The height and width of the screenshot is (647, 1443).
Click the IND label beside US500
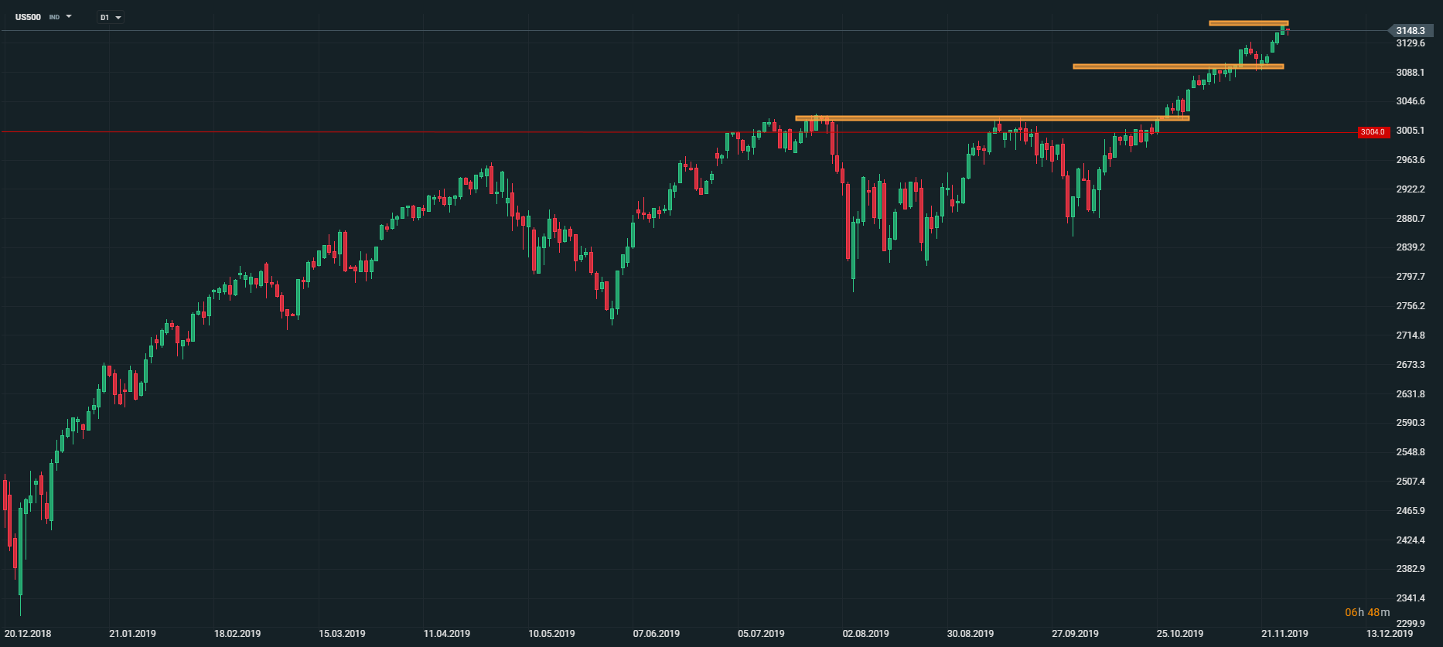(x=54, y=17)
